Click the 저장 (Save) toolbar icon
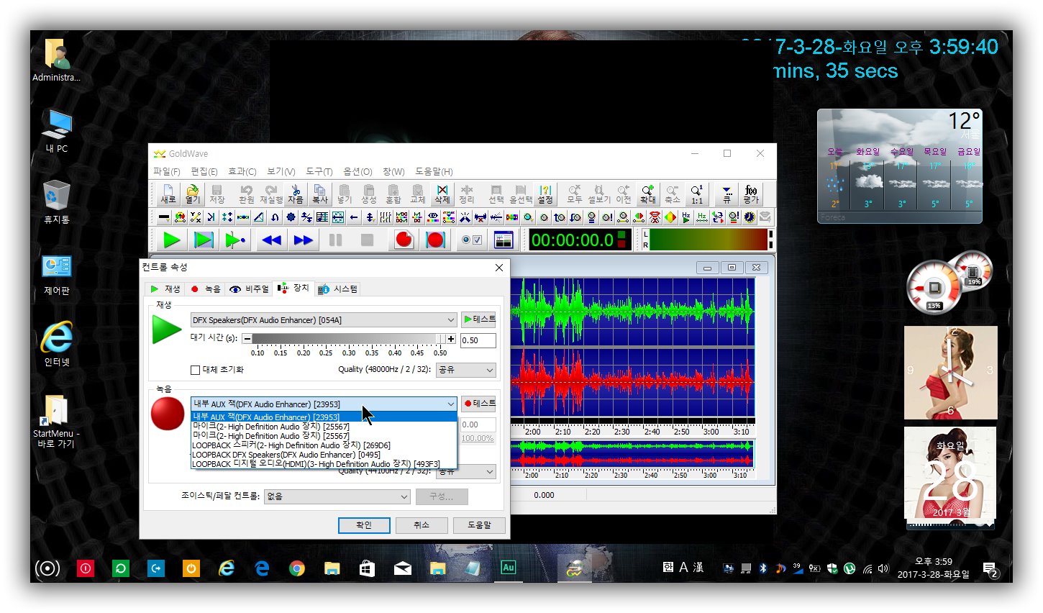1043x613 pixels. click(217, 194)
